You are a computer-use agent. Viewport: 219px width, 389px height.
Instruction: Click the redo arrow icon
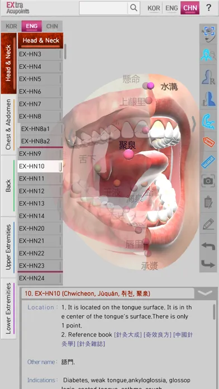[208, 264]
